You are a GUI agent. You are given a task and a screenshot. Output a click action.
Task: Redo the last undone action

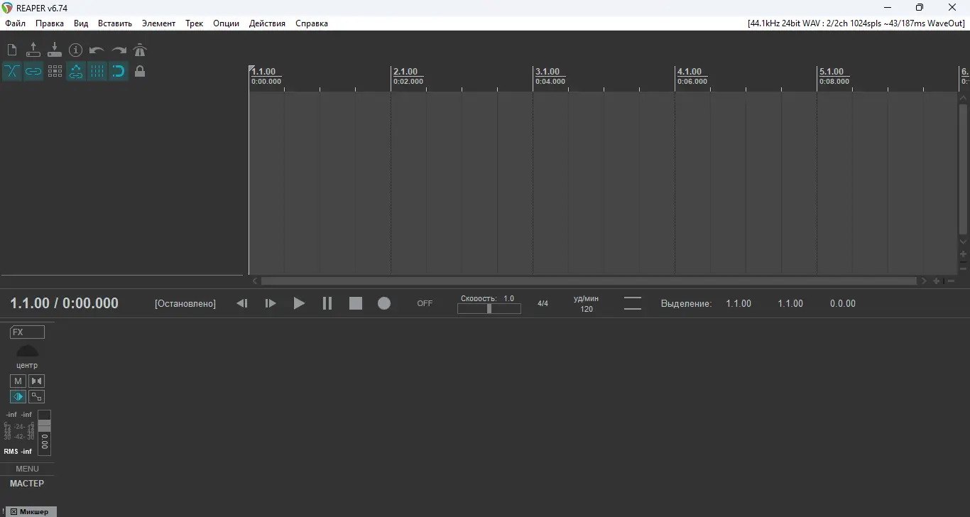coord(119,50)
